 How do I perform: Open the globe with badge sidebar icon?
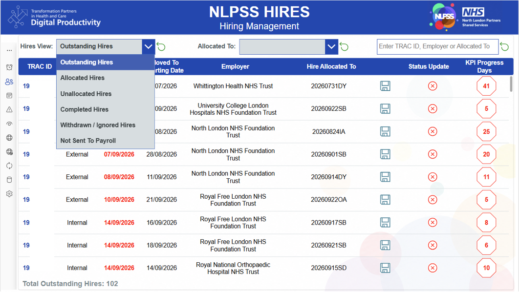point(9,152)
